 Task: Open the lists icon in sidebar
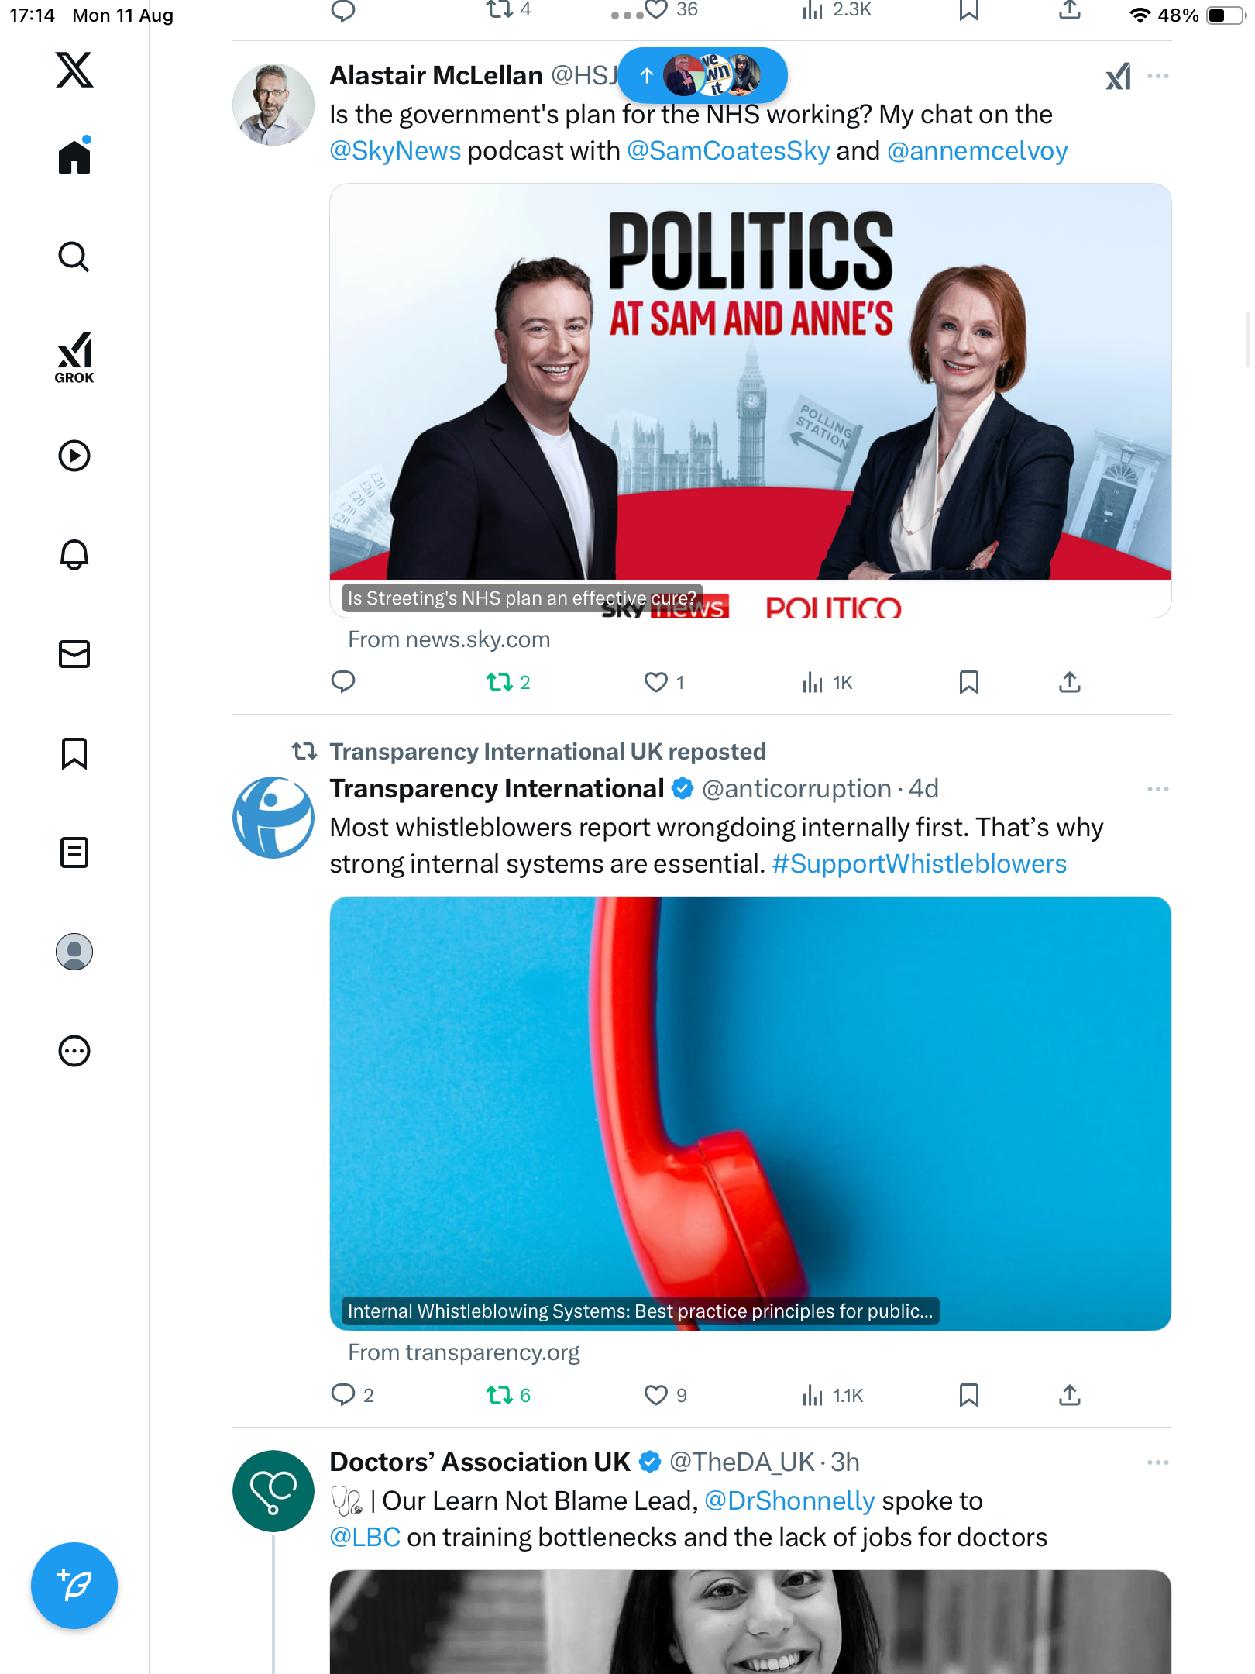point(74,852)
